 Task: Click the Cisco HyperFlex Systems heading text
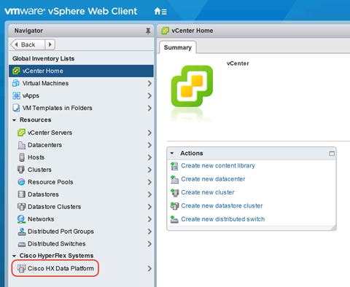(56, 256)
